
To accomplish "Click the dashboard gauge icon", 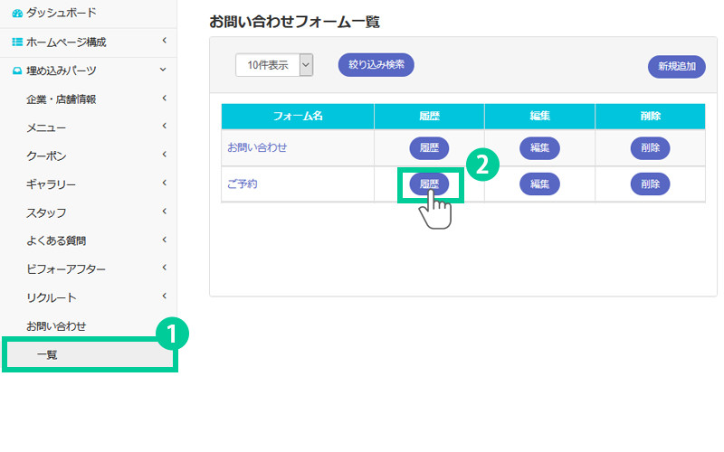I will pyautogui.click(x=17, y=14).
